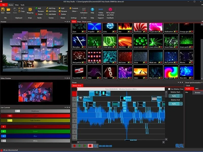Screen dimensions: 203x152
Task: Zoom in on the show timeline
Action: (177, 146)
